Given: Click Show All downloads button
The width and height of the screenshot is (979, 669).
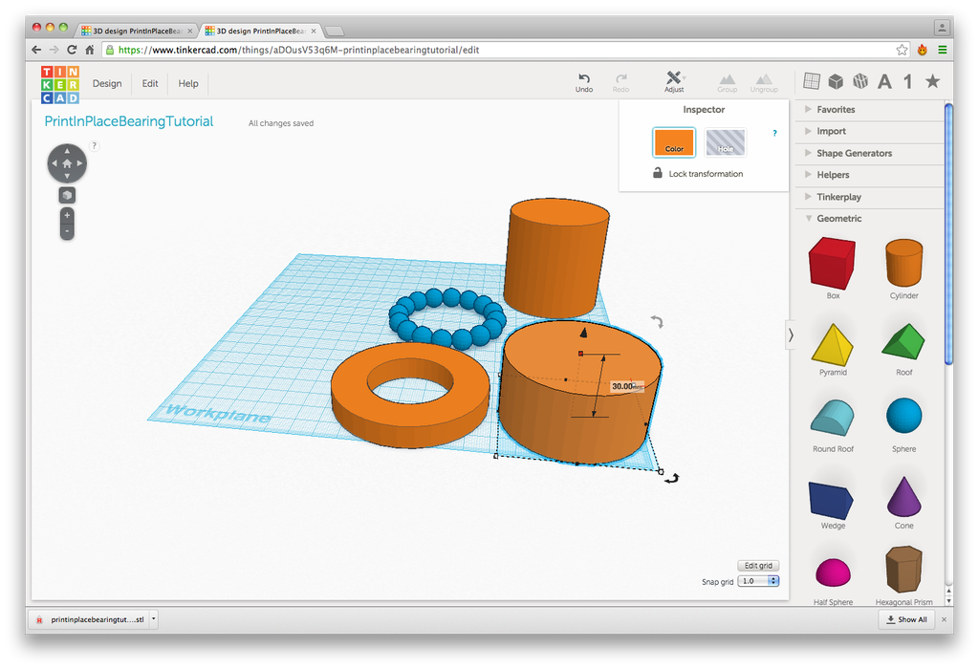Looking at the screenshot, I should coord(906,619).
